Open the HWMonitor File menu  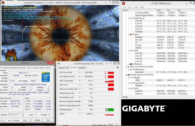coord(124,7)
